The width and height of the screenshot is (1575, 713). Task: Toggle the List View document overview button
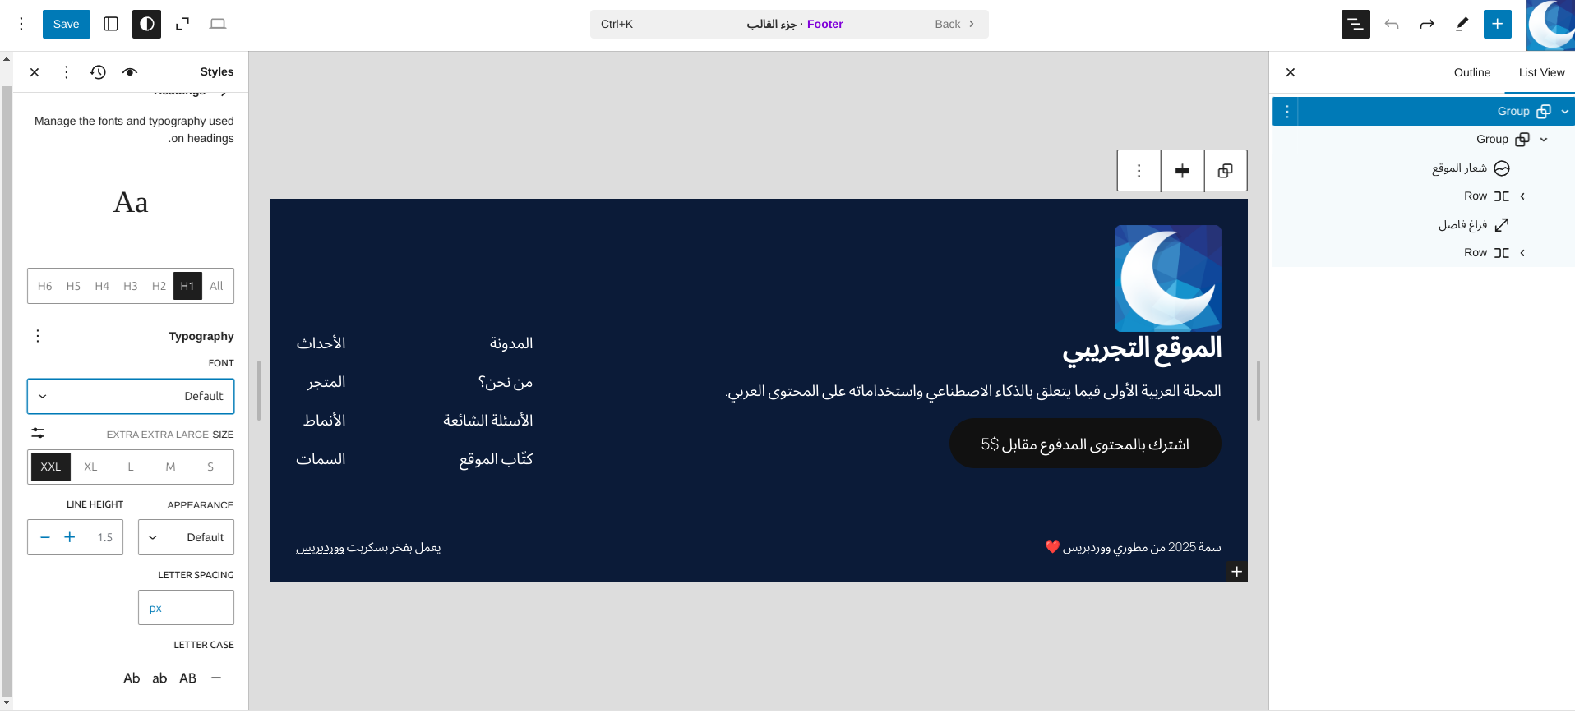coord(1356,24)
